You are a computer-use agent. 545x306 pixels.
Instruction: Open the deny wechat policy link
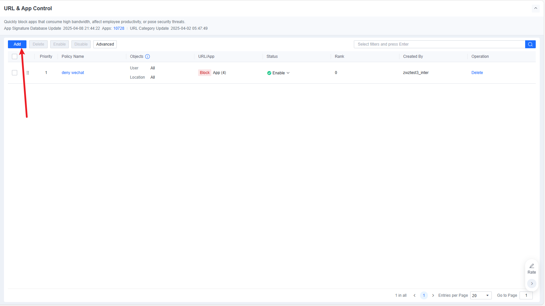(73, 73)
